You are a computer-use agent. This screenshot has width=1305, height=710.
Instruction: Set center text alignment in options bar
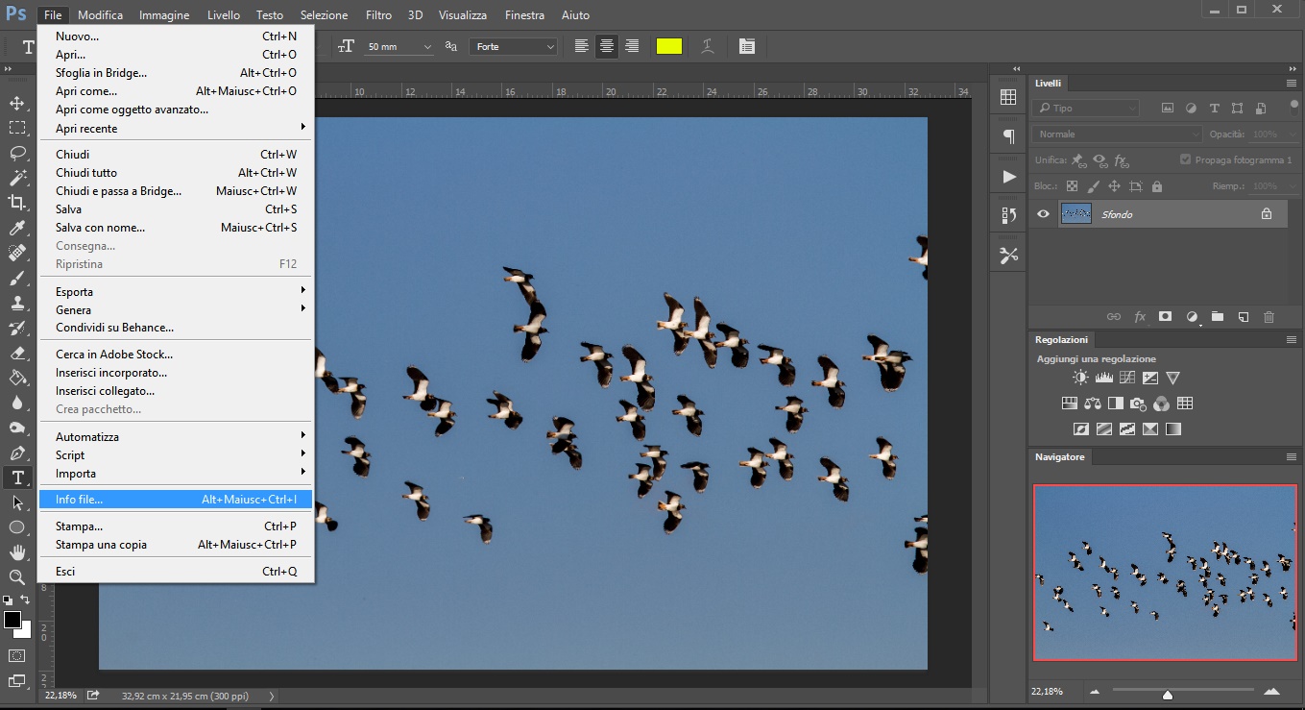pyautogui.click(x=607, y=46)
